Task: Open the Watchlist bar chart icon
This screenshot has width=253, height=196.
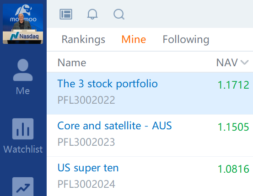Action: [x=23, y=129]
